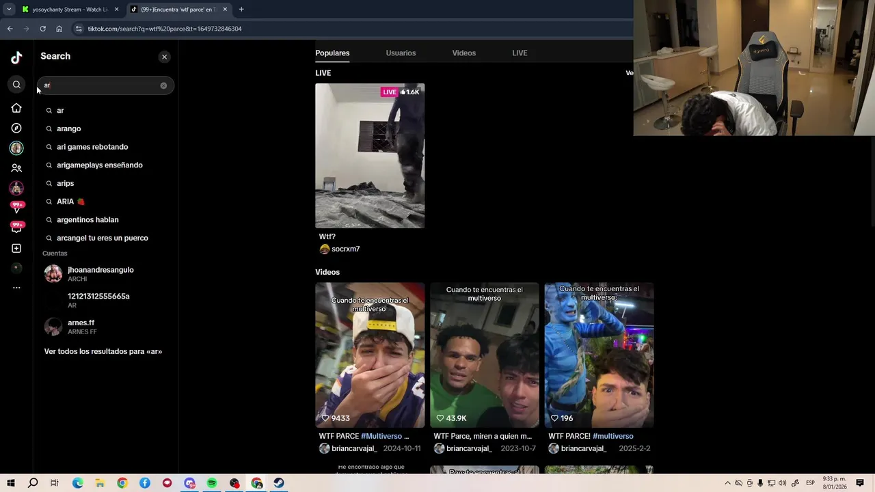The image size is (875, 492).
Task: Open Spotify from the taskbar
Action: click(212, 483)
